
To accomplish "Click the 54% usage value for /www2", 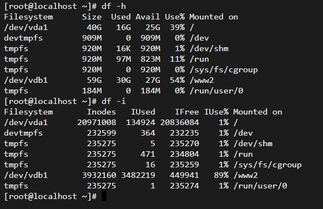I will click(x=177, y=80).
